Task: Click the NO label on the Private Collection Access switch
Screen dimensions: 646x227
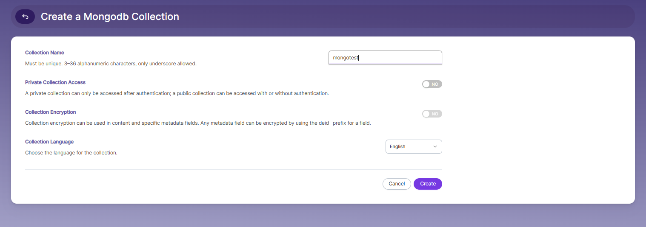Action: pyautogui.click(x=435, y=84)
